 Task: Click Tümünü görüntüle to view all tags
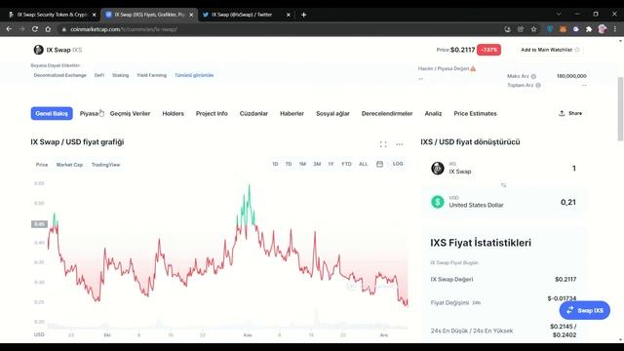tap(194, 75)
